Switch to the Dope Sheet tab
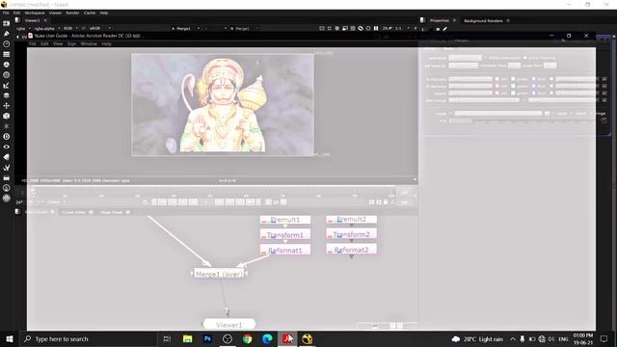617x347 pixels. click(112, 212)
